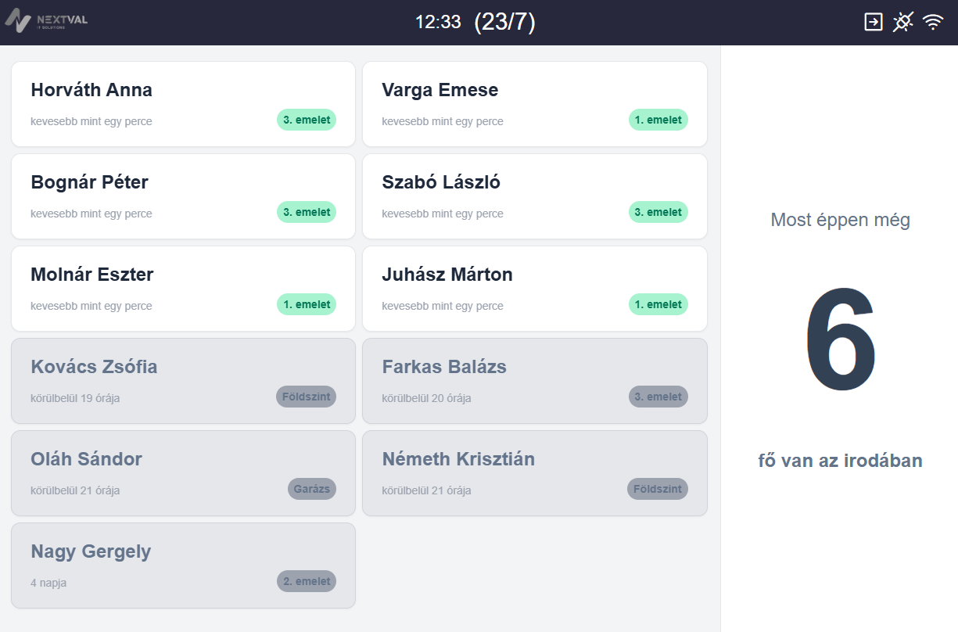Select the Bognár Péter card
The height and width of the screenshot is (632, 958).
[x=183, y=196]
